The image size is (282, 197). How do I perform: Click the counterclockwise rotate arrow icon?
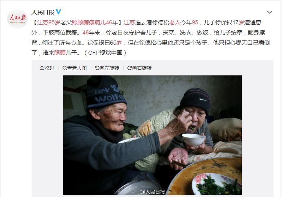click(x=97, y=68)
